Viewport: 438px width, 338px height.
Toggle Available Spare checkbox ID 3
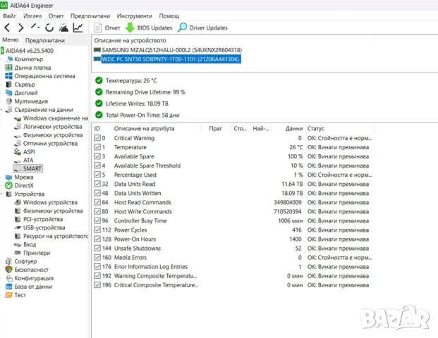click(97, 156)
